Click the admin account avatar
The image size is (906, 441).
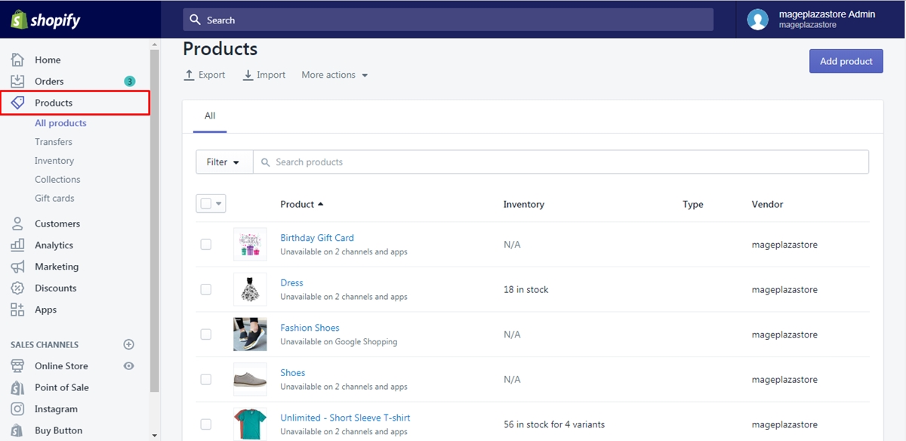757,20
